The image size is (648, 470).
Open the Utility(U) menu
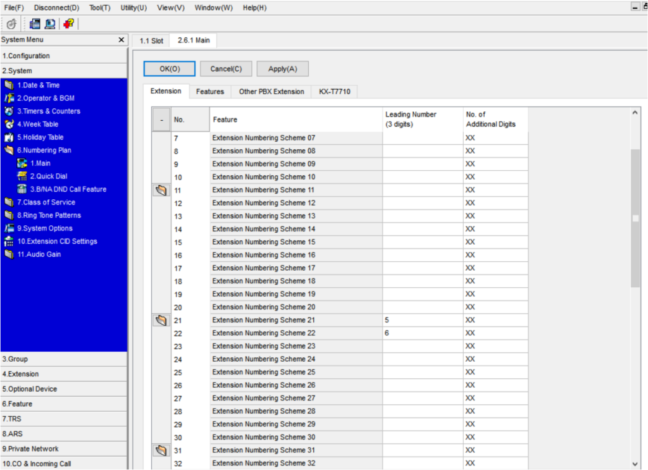(x=134, y=8)
